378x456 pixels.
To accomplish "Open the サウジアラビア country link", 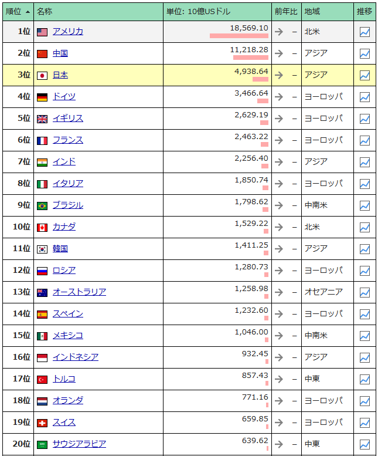I will point(79,444).
